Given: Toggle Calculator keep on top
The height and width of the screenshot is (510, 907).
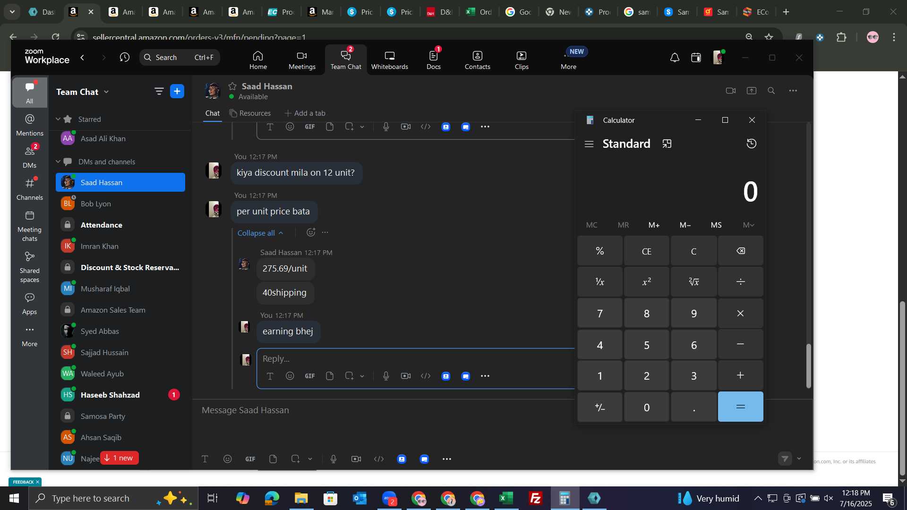Looking at the screenshot, I should click(x=667, y=144).
